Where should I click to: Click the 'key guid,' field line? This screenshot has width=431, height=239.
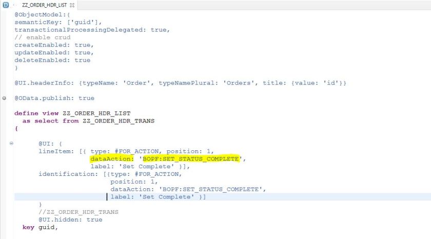40,227
